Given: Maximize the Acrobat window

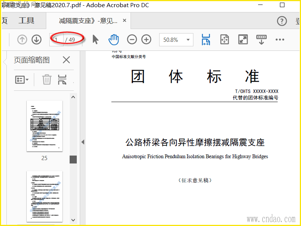Looking at the screenshot, I should [282, 5].
